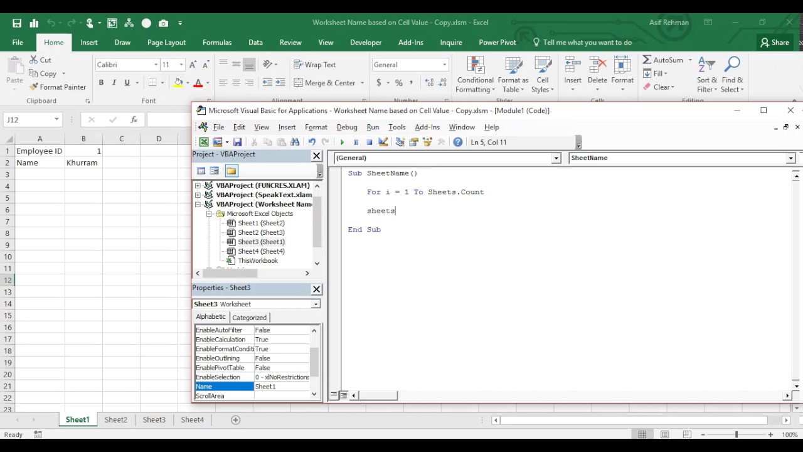Open the Run menu in VBA editor
The height and width of the screenshot is (452, 803).
(x=373, y=127)
